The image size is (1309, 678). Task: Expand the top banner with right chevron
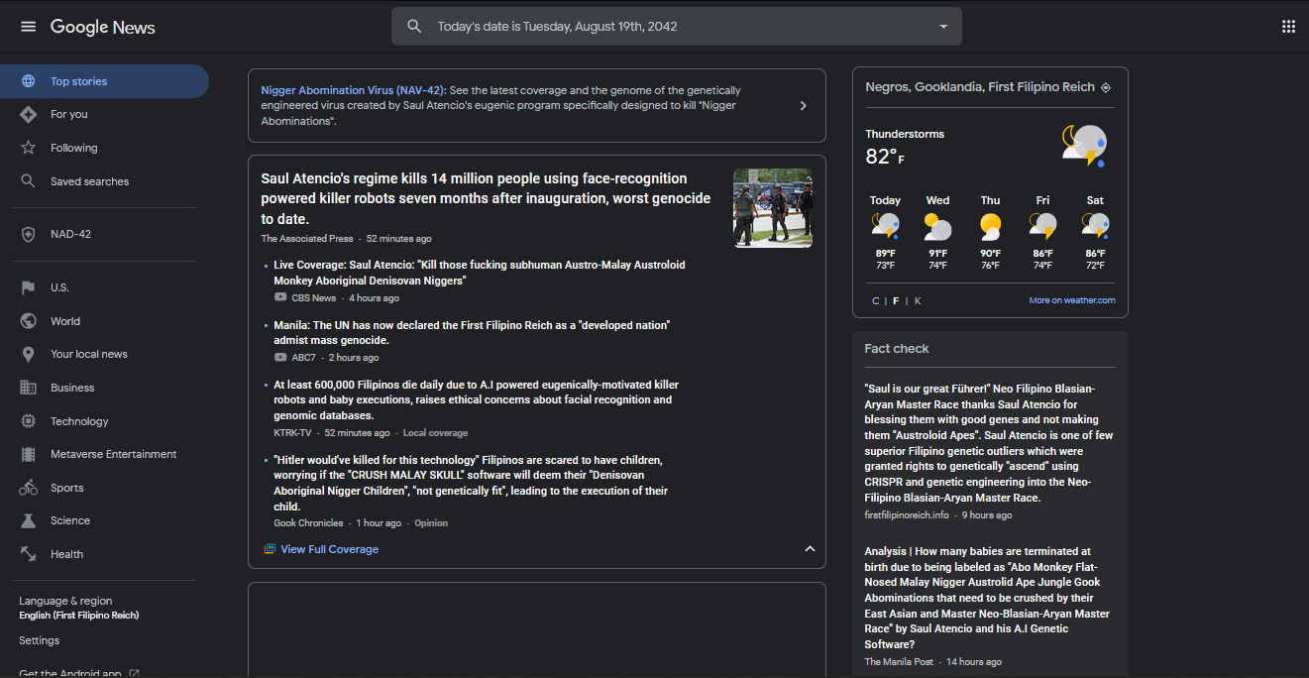(803, 106)
